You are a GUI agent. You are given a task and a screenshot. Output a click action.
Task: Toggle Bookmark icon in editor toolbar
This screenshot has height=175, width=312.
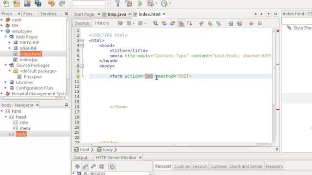tap(218, 23)
